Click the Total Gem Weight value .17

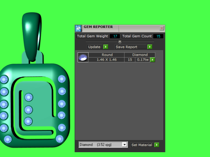pos(115,36)
